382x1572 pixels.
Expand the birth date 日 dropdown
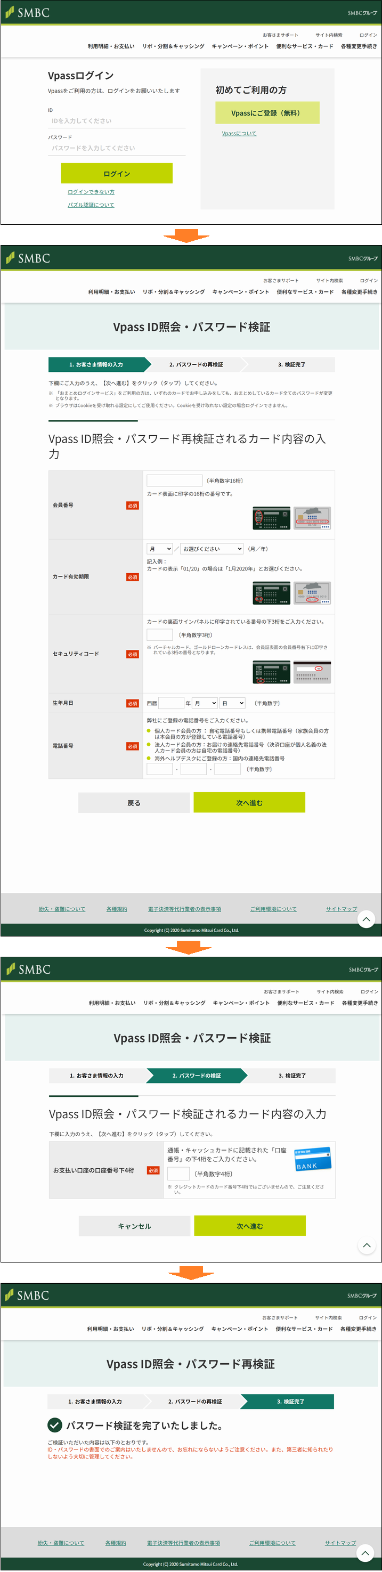coord(232,703)
